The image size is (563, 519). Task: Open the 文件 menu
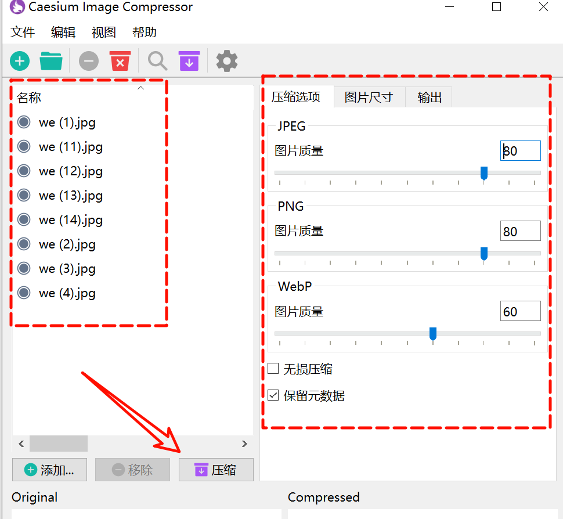(23, 33)
